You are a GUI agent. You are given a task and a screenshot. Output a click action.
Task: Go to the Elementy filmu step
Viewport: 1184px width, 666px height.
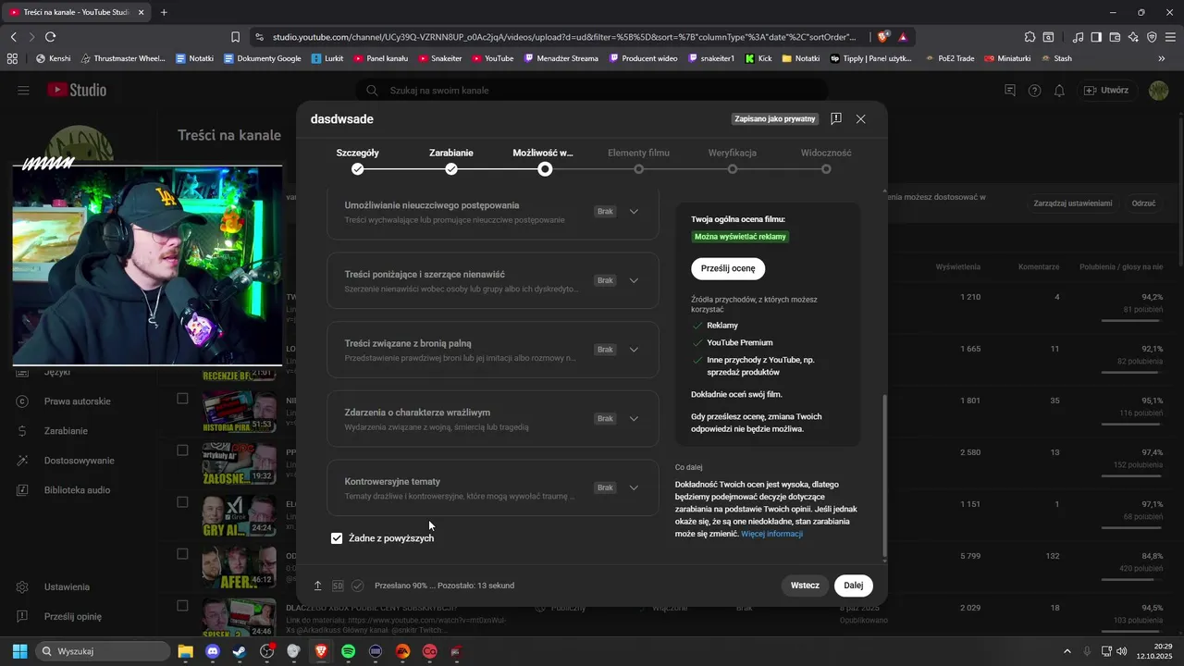(x=638, y=160)
